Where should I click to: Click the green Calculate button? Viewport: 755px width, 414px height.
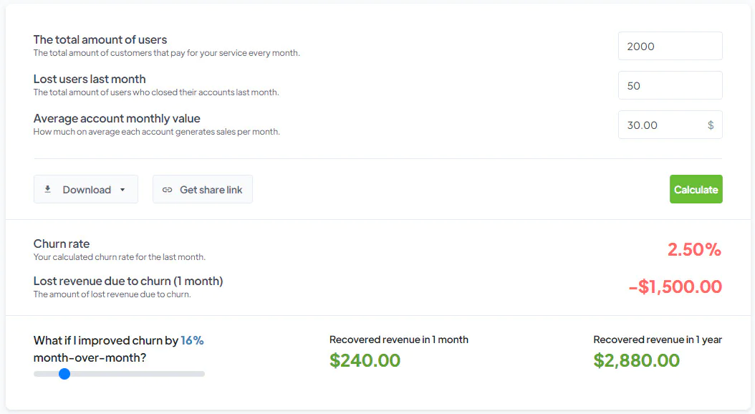click(696, 189)
